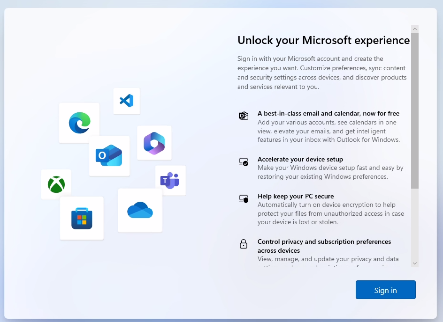The height and width of the screenshot is (322, 443).
Task: Click the Microsoft 365 Copilot icon tile
Action: 154,143
